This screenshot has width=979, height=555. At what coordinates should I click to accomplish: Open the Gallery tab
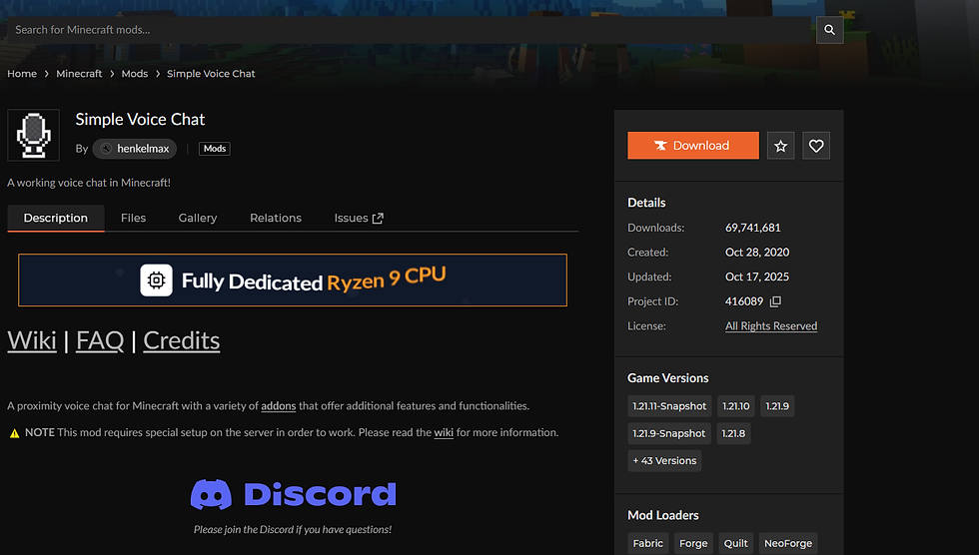[198, 219]
